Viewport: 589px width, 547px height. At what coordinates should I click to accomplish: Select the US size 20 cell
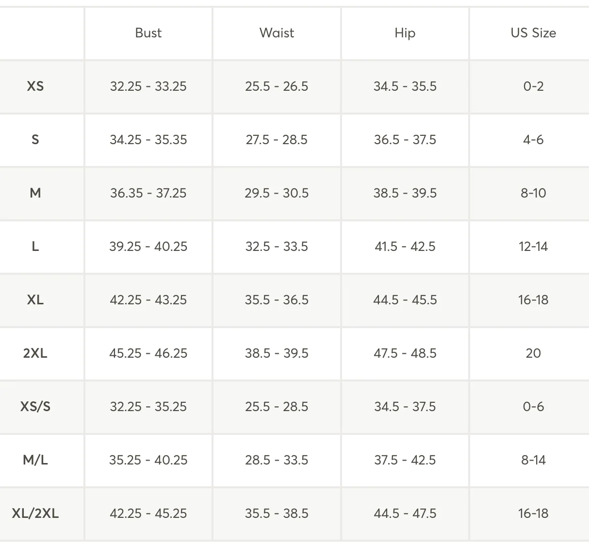(x=533, y=353)
